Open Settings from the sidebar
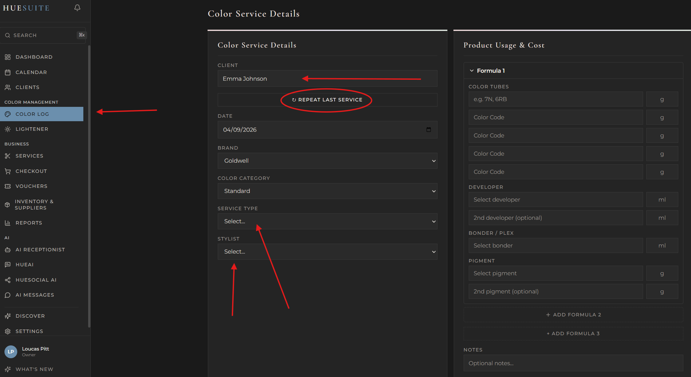Screen dimensions: 691x377 (x=29, y=331)
